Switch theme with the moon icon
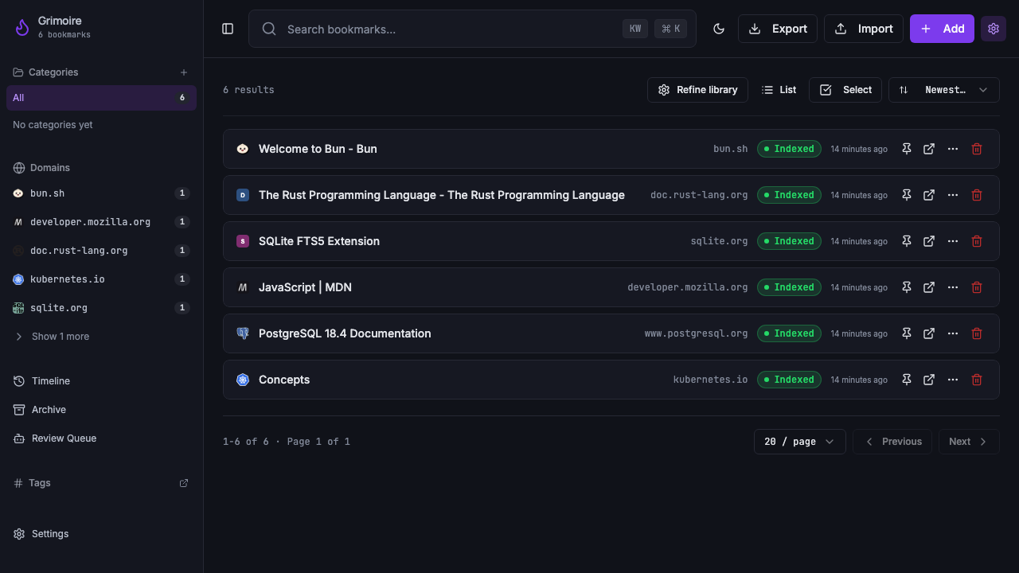This screenshot has width=1019, height=573. (719, 29)
